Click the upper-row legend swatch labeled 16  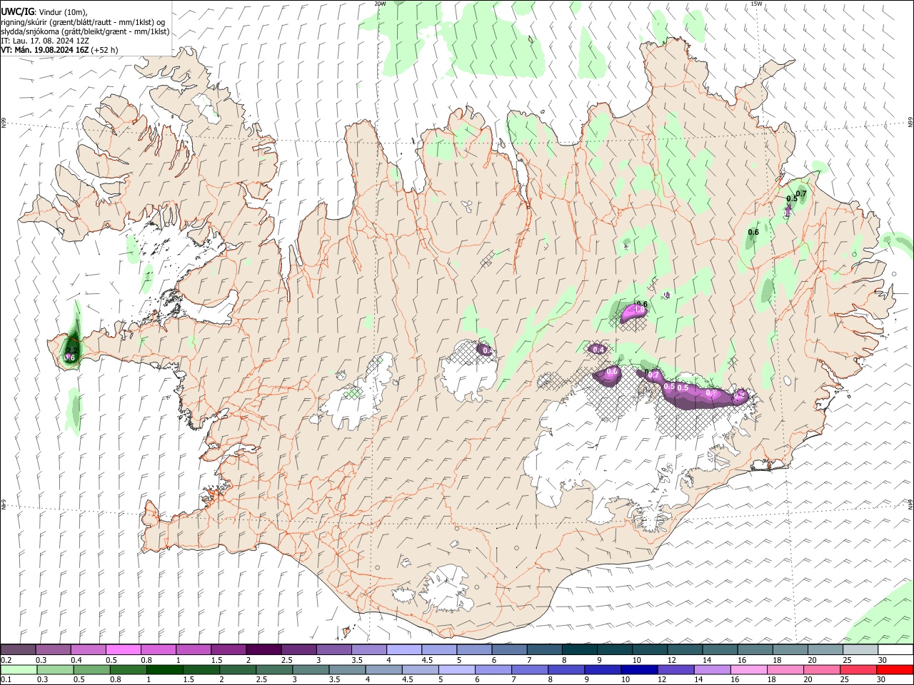(755, 650)
